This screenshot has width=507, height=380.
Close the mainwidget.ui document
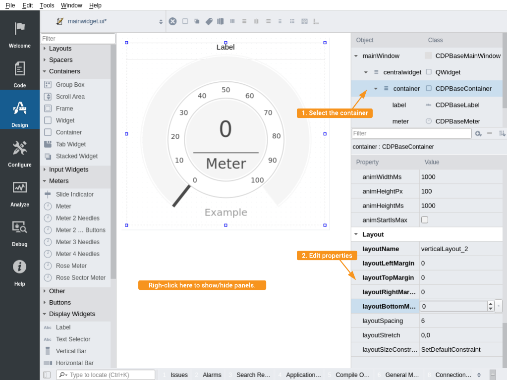(x=172, y=21)
